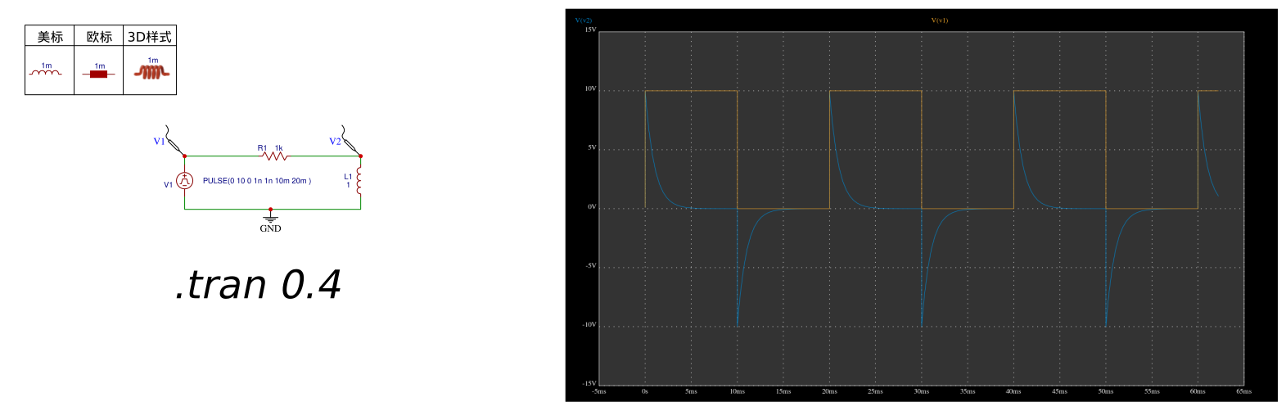The height and width of the screenshot is (411, 1286).
Task: Click the V2 voltage probe
Action: pyautogui.click(x=350, y=139)
